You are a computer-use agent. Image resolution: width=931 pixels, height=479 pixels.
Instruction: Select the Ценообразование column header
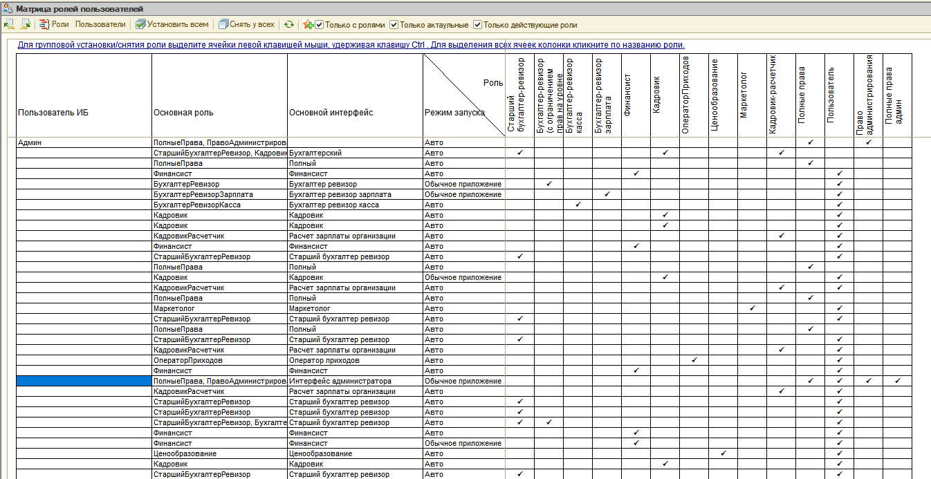(723, 95)
